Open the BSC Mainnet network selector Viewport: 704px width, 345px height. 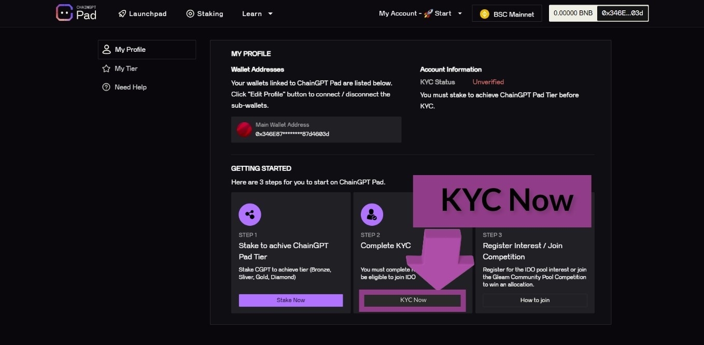click(x=506, y=14)
